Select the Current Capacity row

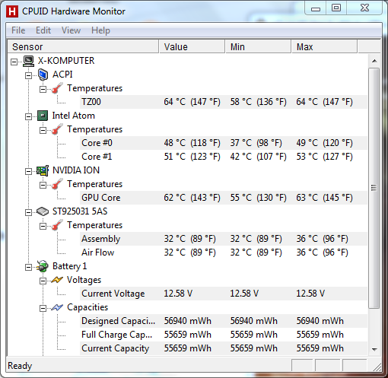tap(224, 348)
